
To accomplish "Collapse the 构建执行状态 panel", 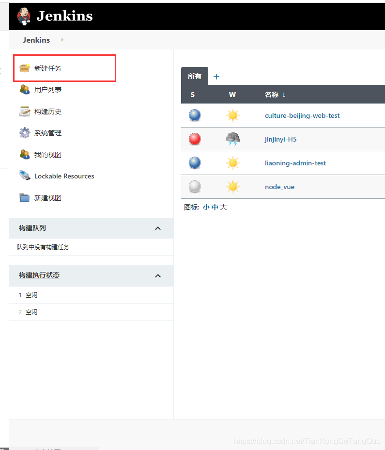I will (158, 276).
